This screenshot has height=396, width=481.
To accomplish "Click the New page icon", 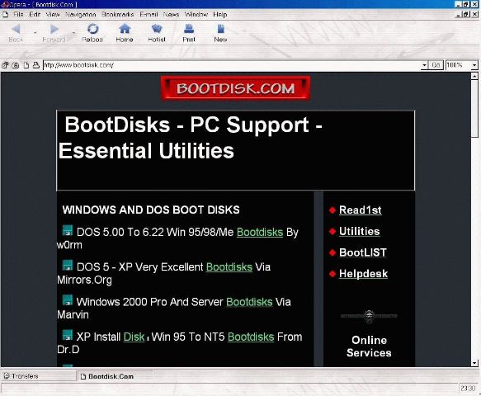I will (220, 29).
